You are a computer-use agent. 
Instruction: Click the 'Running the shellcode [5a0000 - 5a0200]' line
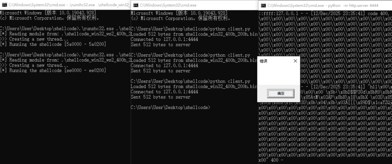point(54,44)
